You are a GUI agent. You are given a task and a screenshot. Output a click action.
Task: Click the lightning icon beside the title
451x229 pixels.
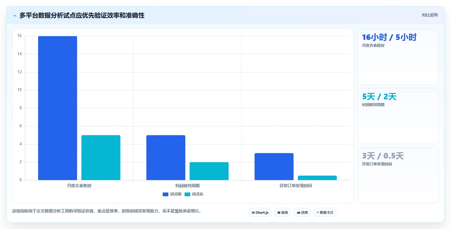pos(15,16)
